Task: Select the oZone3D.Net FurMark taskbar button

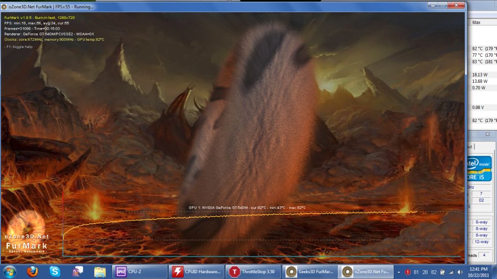Action: coord(366,272)
